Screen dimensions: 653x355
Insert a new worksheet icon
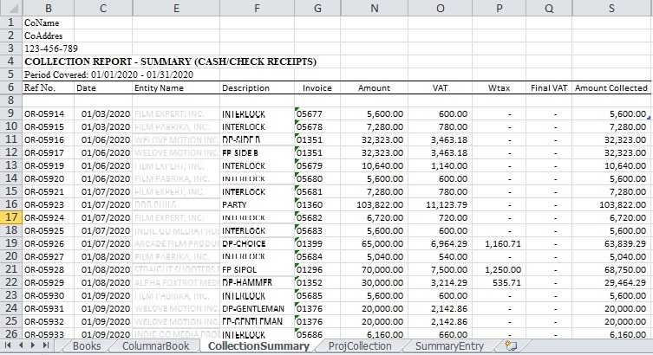(511, 345)
